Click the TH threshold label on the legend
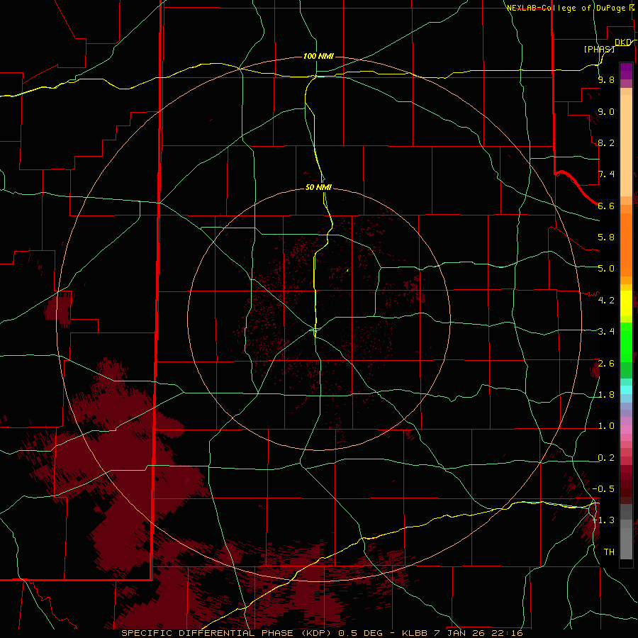Image resolution: width=638 pixels, height=638 pixels. 609,552
